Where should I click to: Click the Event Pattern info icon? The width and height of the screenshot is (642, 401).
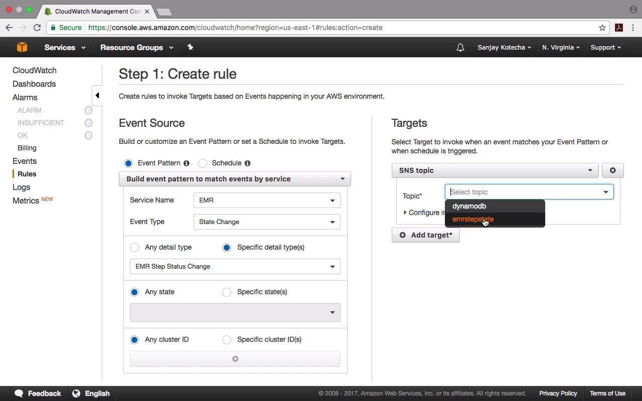pyautogui.click(x=187, y=163)
